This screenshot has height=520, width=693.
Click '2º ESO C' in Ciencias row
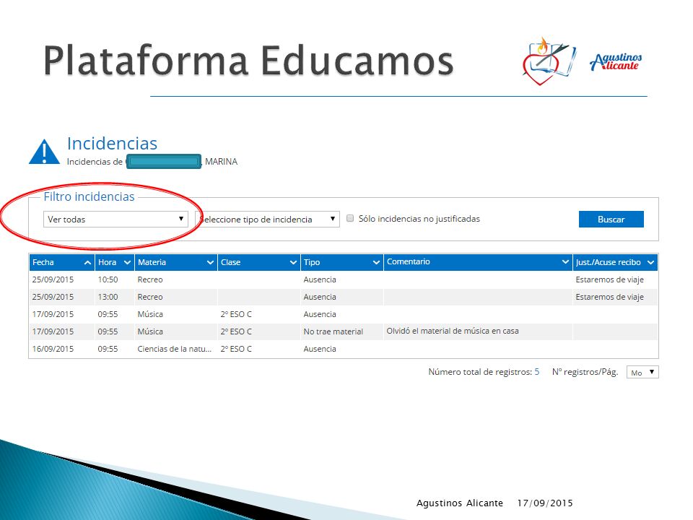(236, 349)
